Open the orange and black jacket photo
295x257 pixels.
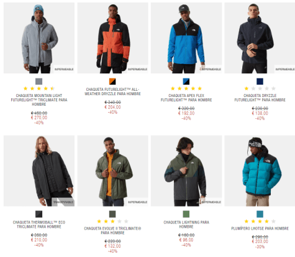(112, 38)
